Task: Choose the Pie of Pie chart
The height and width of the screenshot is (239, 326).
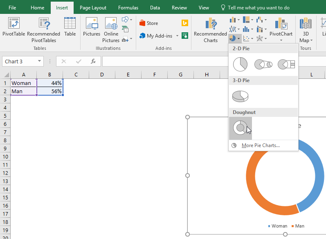Action: (x=263, y=65)
